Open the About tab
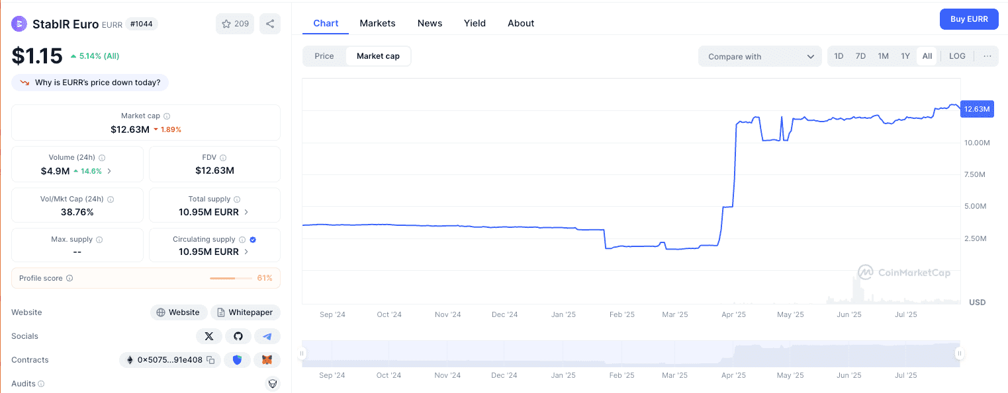Image resolution: width=1008 pixels, height=393 pixels. coord(521,23)
